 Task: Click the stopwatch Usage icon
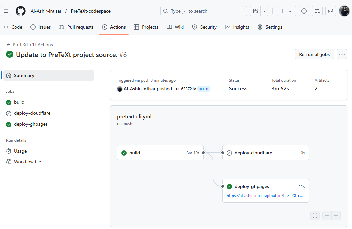click(9, 151)
